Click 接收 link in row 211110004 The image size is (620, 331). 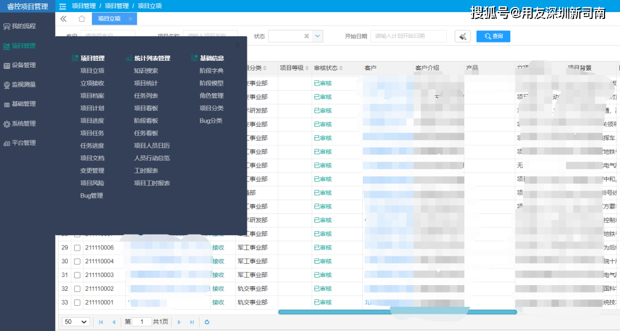tap(218, 262)
